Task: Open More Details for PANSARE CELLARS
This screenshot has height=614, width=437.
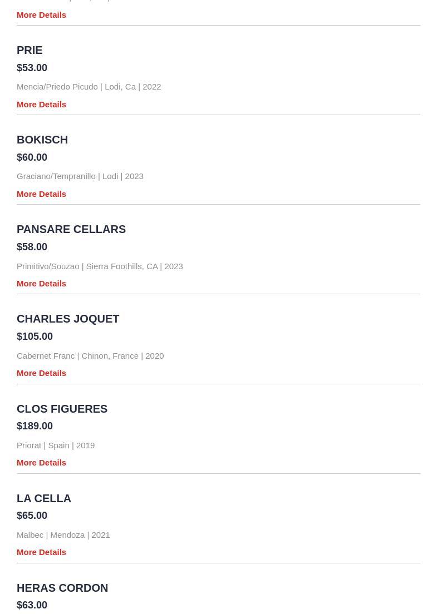Action: pyautogui.click(x=41, y=284)
